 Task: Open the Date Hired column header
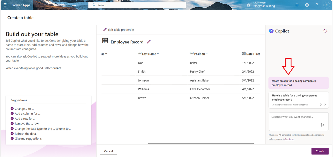pos(251,54)
